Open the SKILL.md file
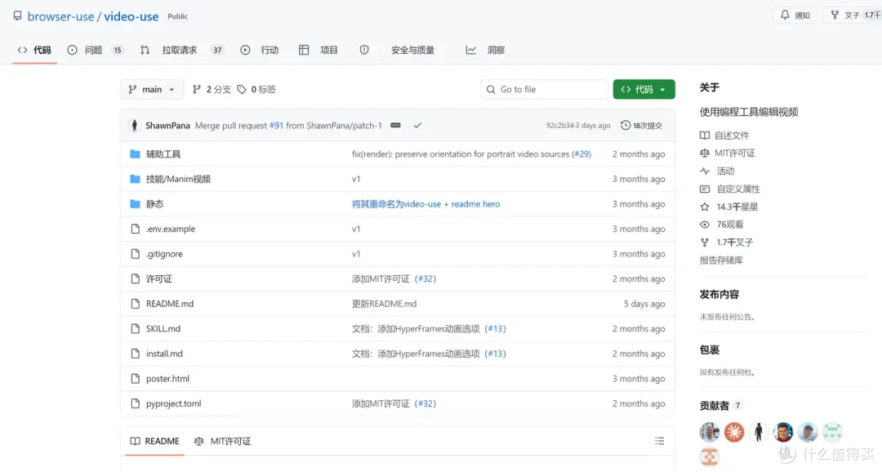The height and width of the screenshot is (472, 882). click(x=163, y=328)
